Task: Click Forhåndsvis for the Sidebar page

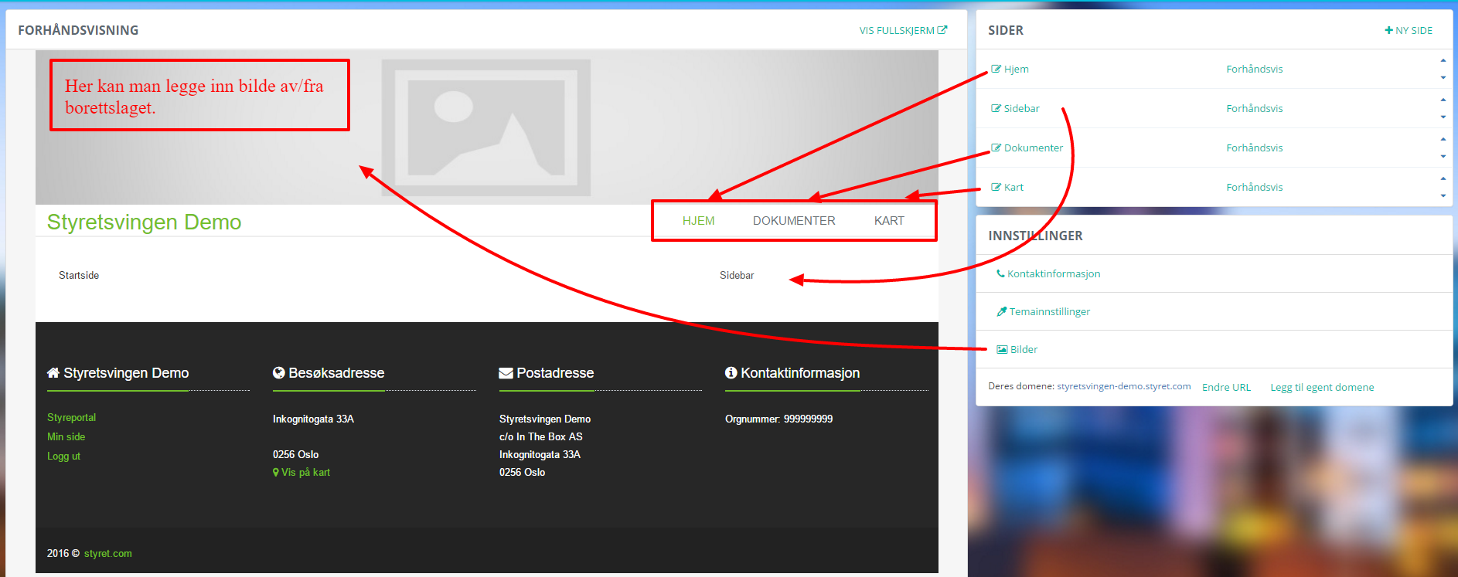Action: pyautogui.click(x=1254, y=108)
